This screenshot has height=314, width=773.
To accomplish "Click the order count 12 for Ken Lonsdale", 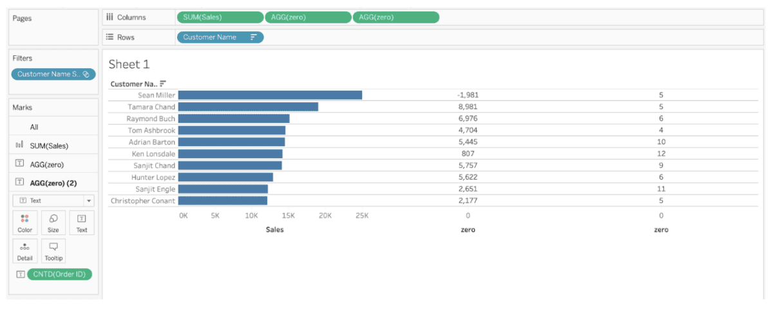I will tap(661, 154).
